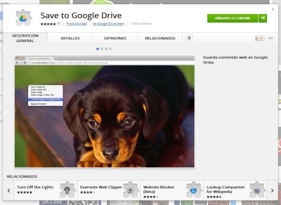The image size is (281, 205).
Task: Click the Google +1 button
Action: [259, 38]
